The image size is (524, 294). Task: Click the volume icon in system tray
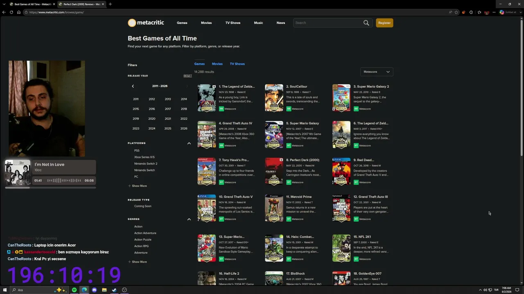tap(485, 290)
